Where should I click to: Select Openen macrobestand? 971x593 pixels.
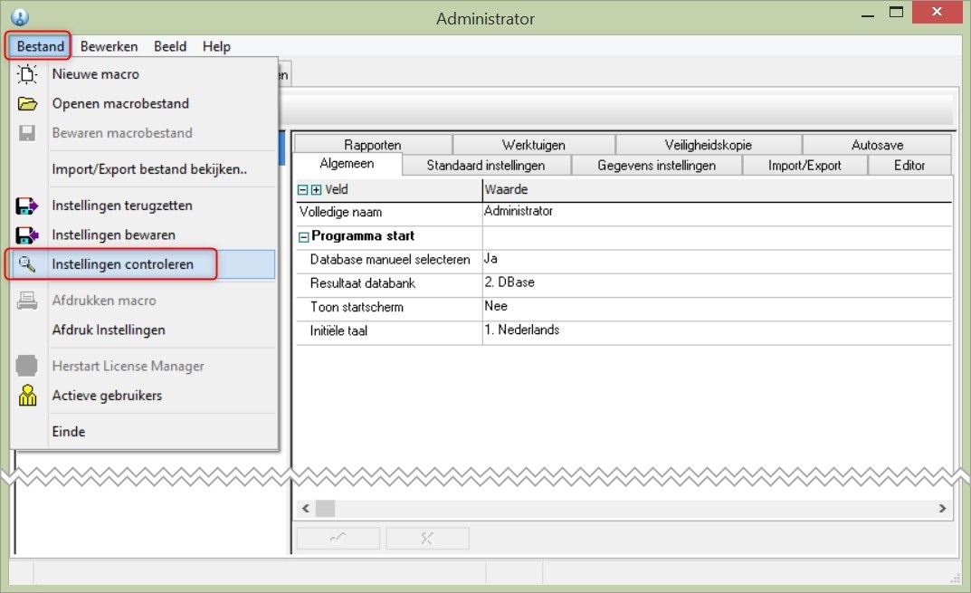(x=120, y=103)
